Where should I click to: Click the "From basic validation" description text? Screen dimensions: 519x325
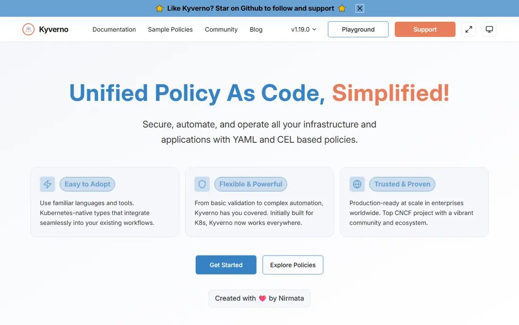coord(259,213)
